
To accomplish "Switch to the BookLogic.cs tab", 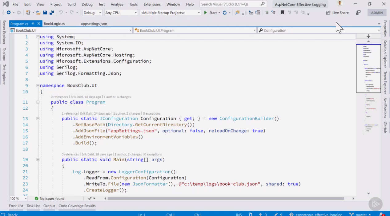I will [x=54, y=24].
